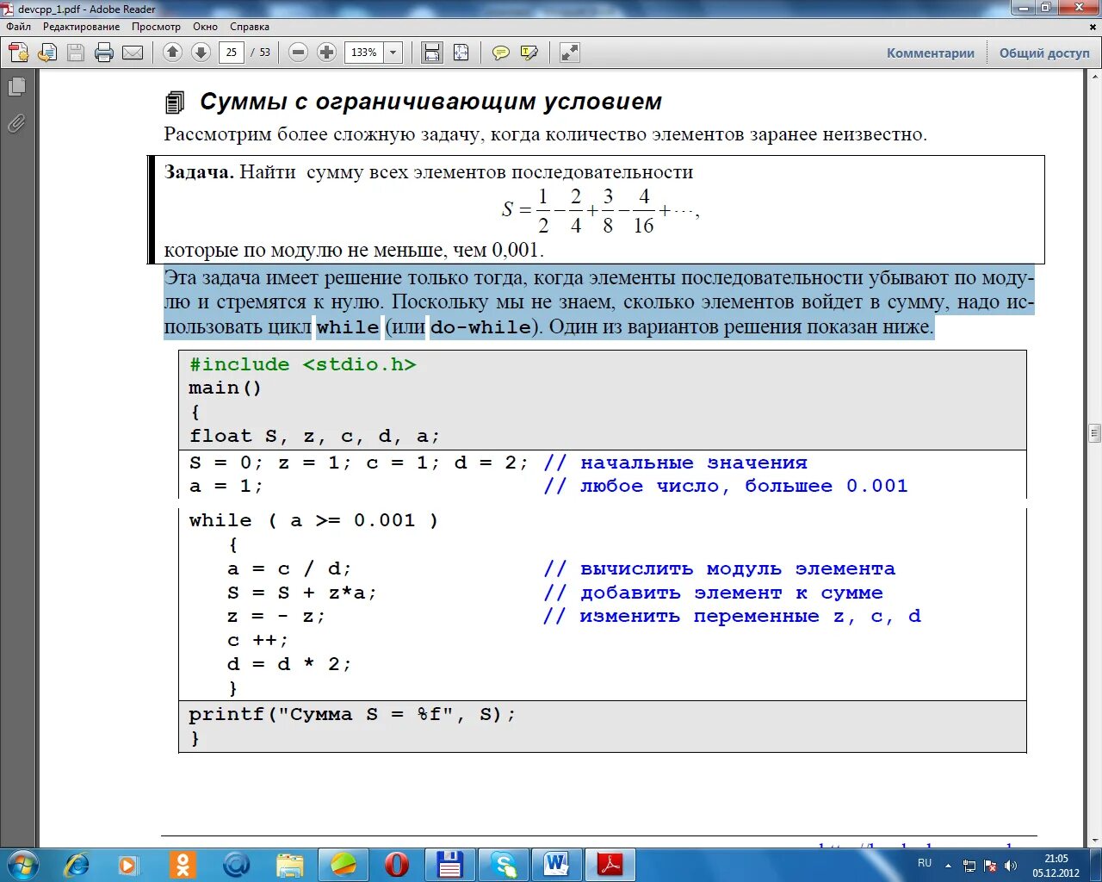
Task: Launch Internet Explorer from the taskbar
Action: click(x=77, y=864)
